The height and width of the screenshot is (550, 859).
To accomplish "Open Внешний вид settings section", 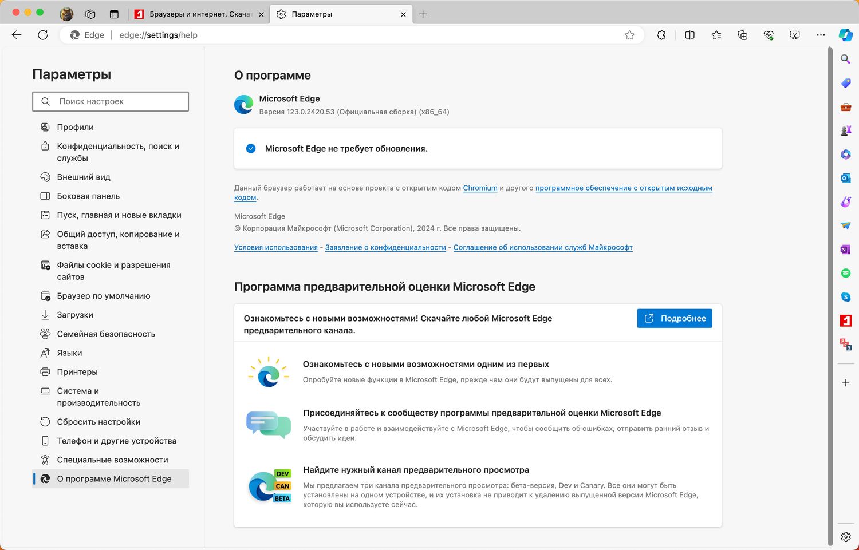I will click(x=84, y=177).
